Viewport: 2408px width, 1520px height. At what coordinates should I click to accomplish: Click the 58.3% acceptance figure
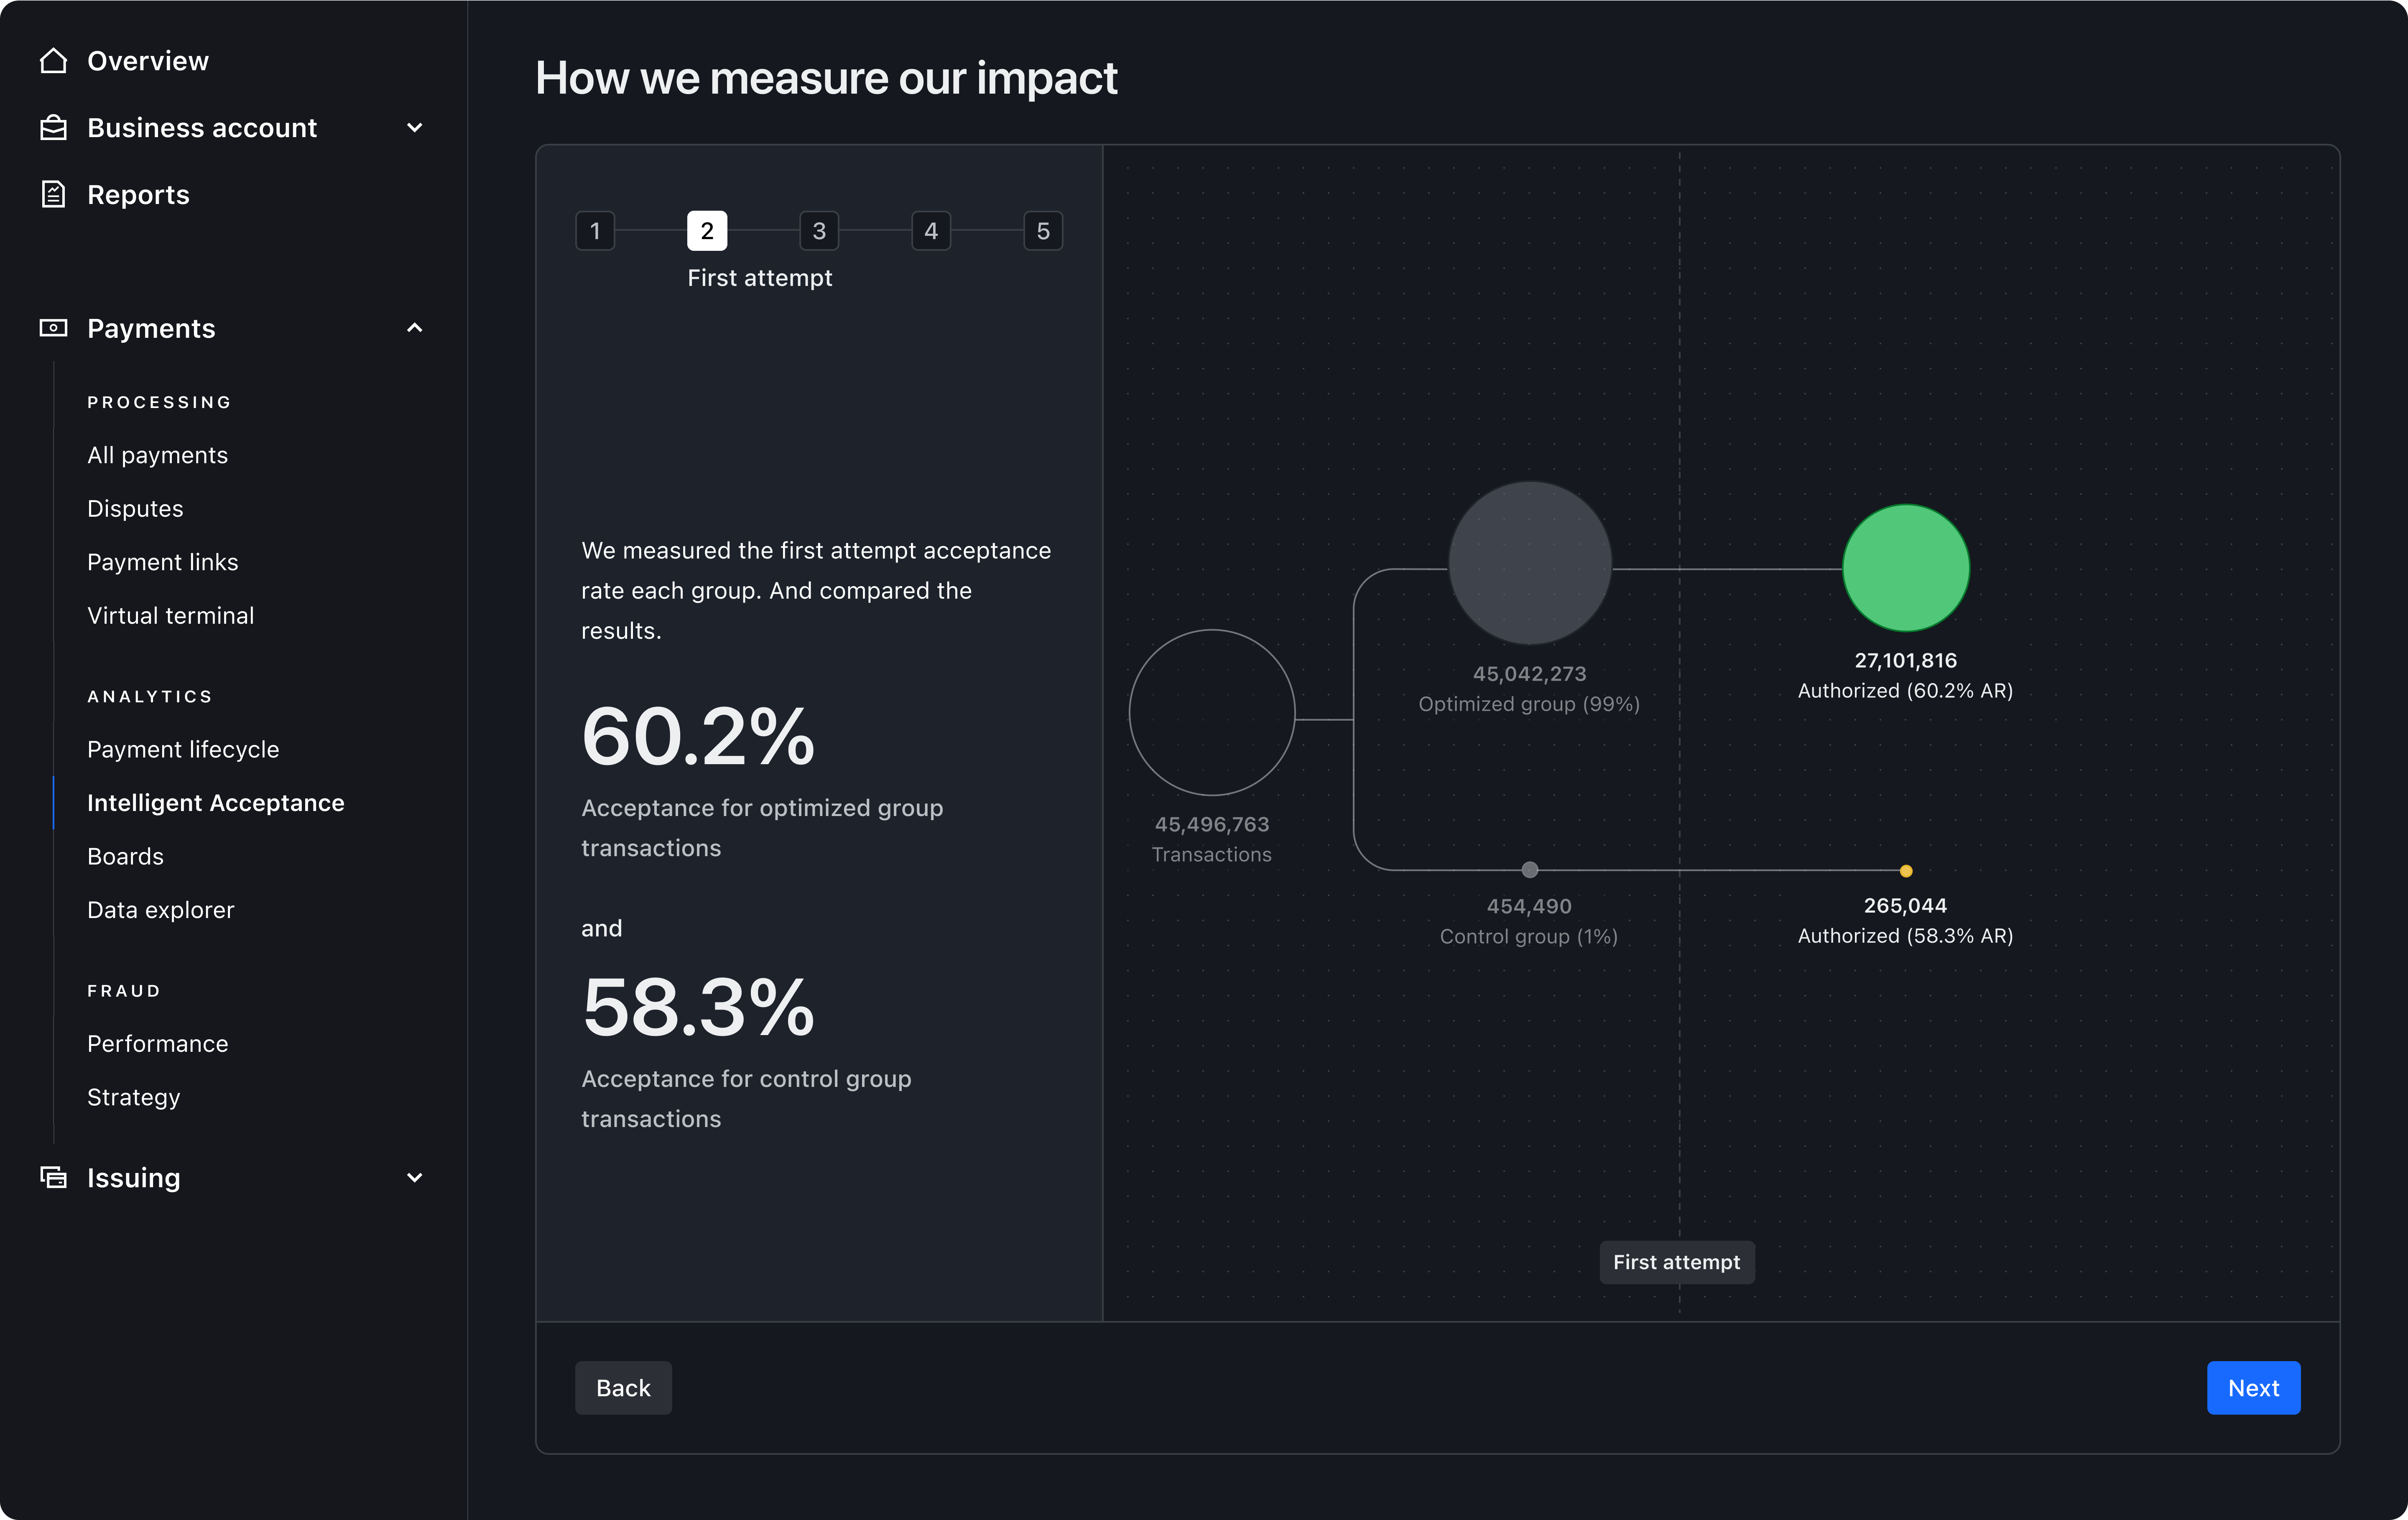click(698, 1008)
